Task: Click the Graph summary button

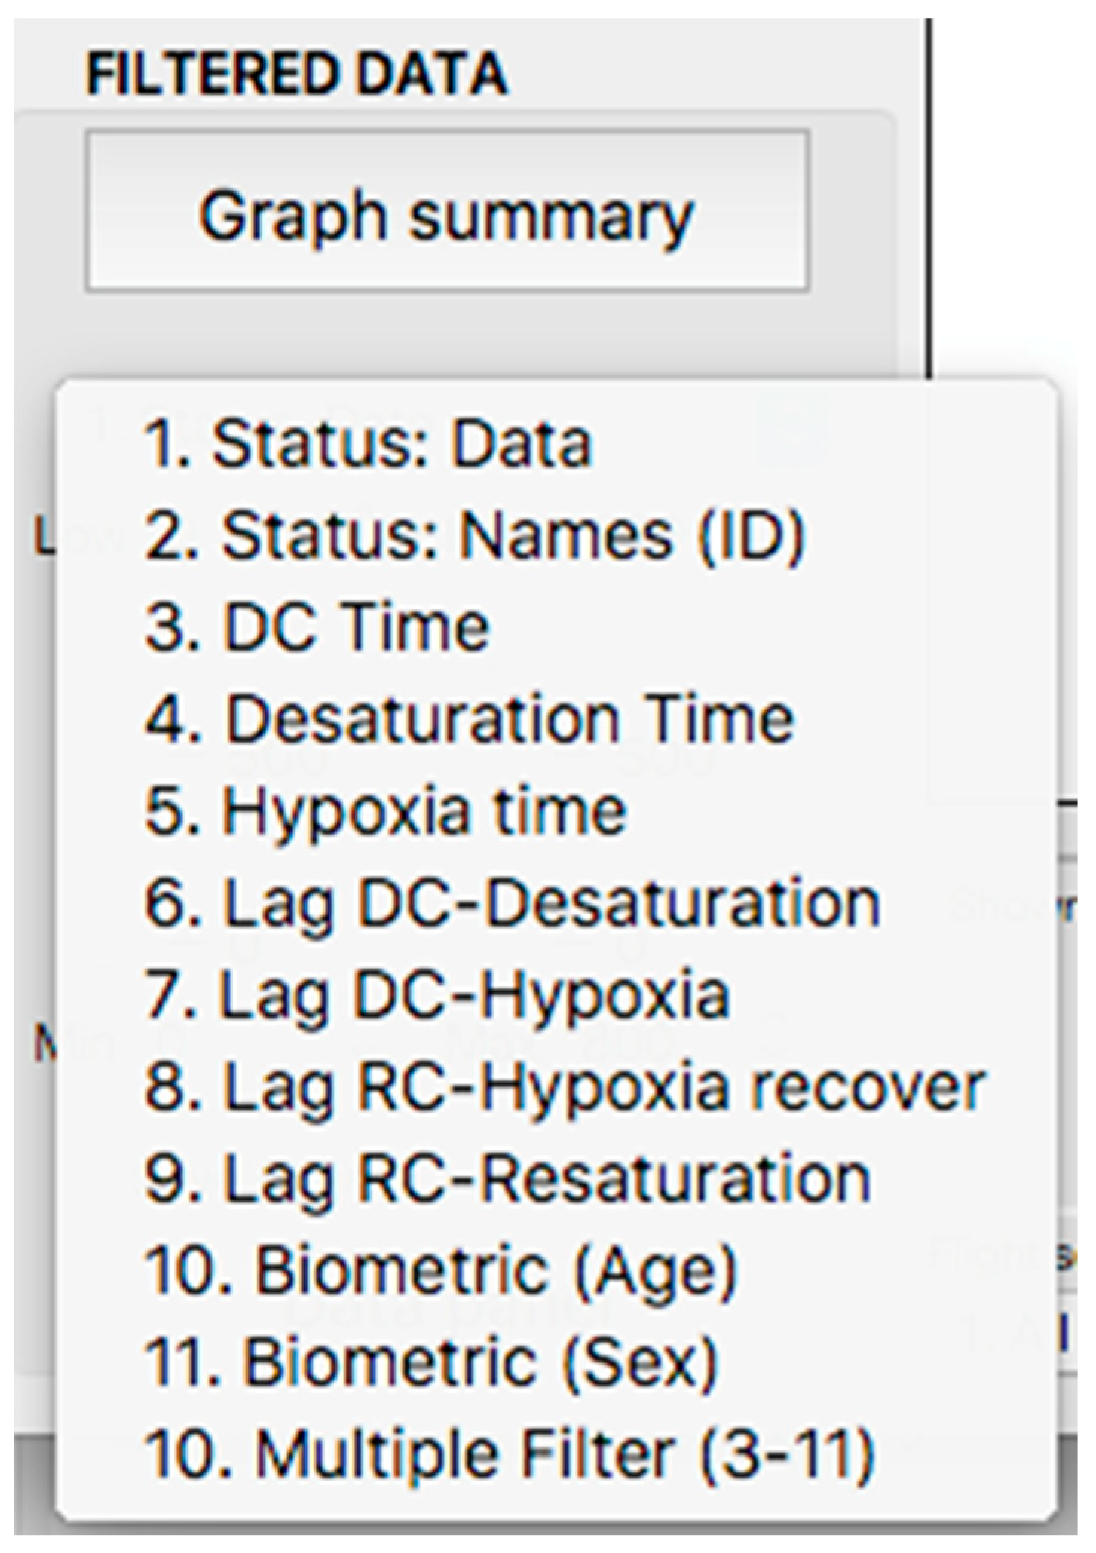Action: (447, 211)
